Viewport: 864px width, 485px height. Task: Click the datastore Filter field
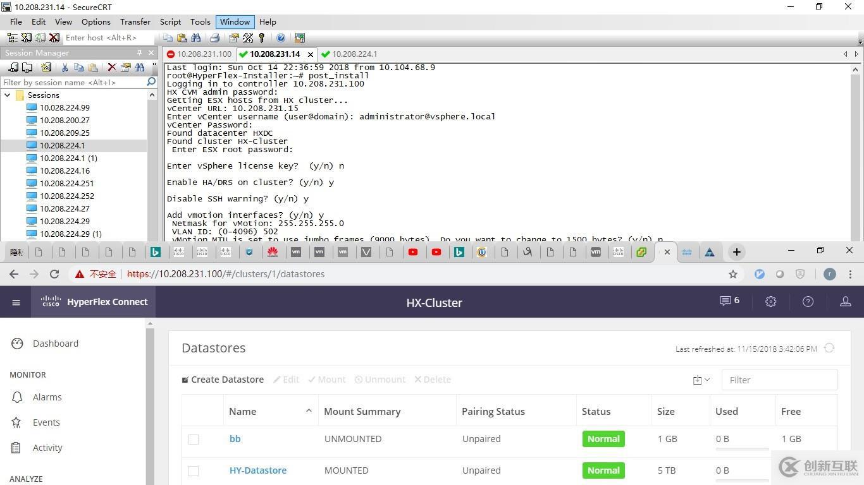tap(779, 380)
